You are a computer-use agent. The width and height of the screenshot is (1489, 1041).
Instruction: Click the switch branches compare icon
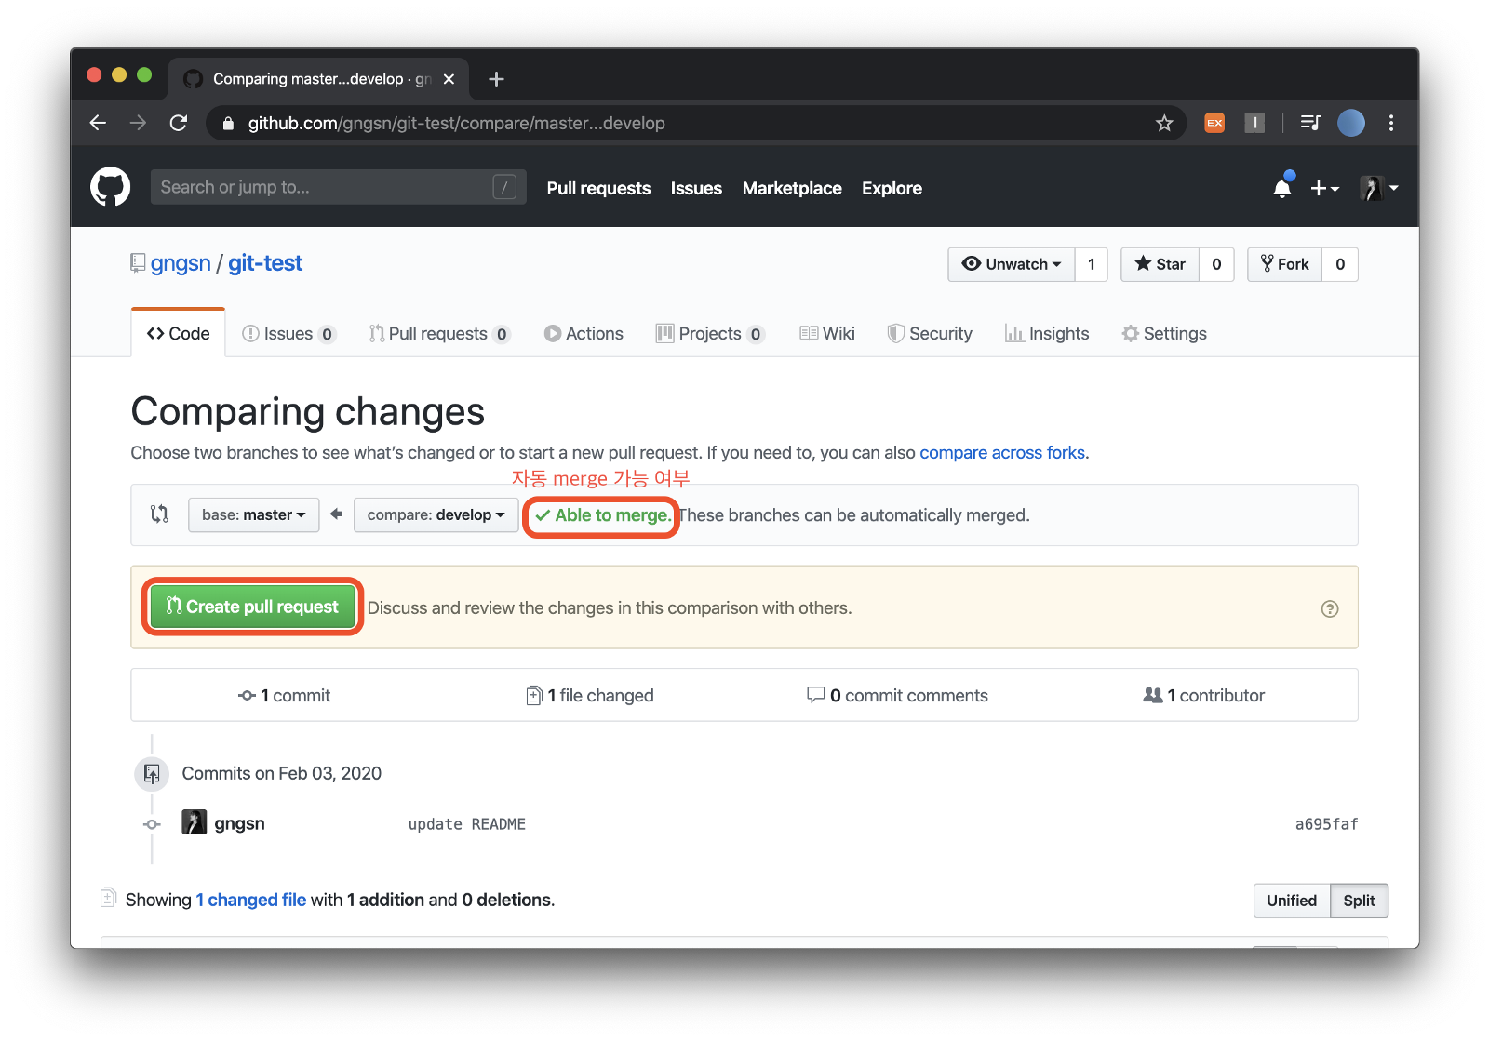160,514
